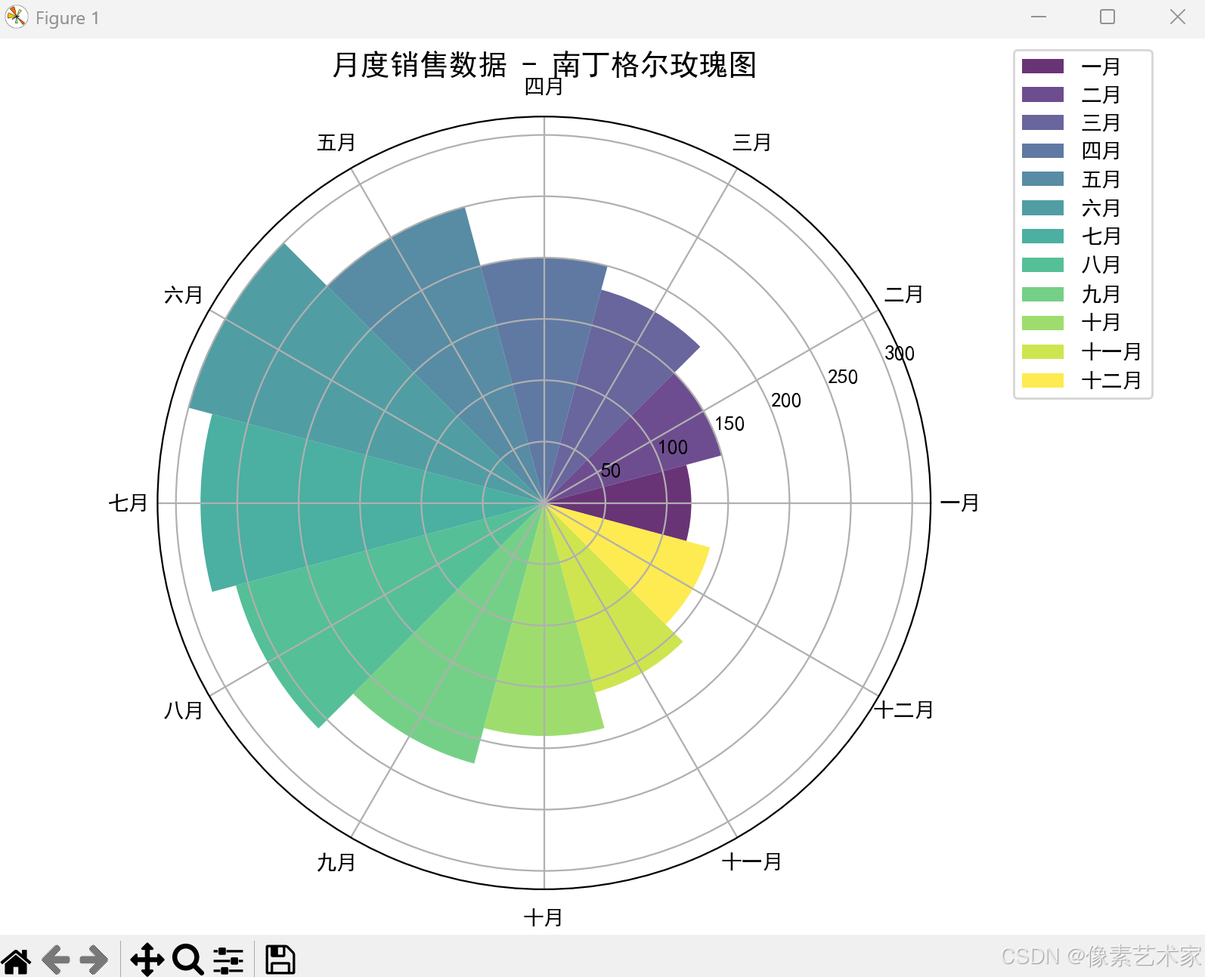The image size is (1205, 977).
Task: Click the 十月 angular axis label
Action: pyautogui.click(x=544, y=917)
